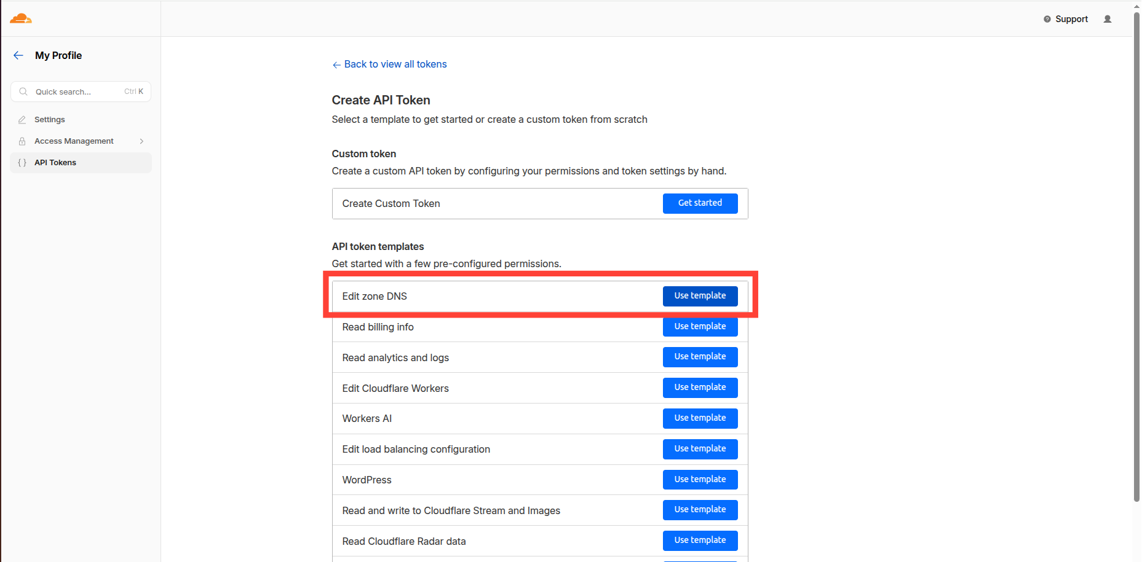Click the Workers AI label

(367, 418)
